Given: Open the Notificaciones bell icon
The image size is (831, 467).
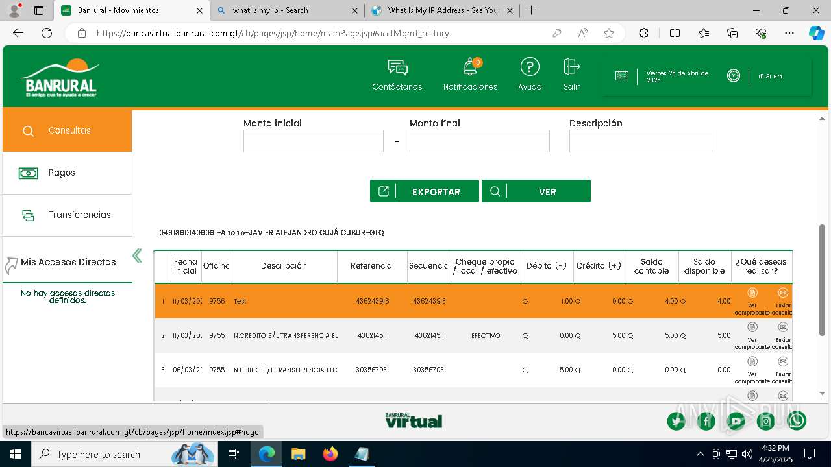Looking at the screenshot, I should pyautogui.click(x=470, y=67).
